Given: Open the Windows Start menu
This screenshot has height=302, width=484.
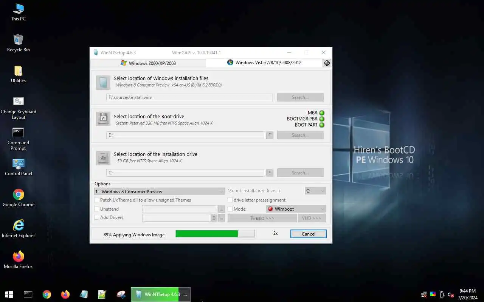Looking at the screenshot, I should [x=9, y=294].
